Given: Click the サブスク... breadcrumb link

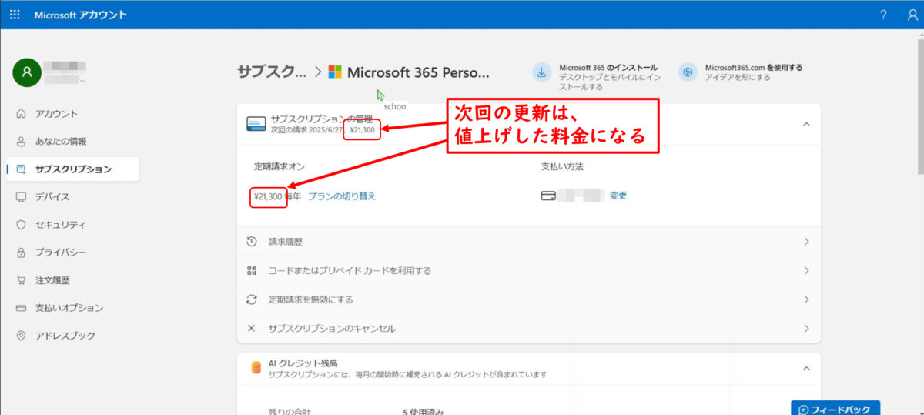Looking at the screenshot, I should [272, 72].
